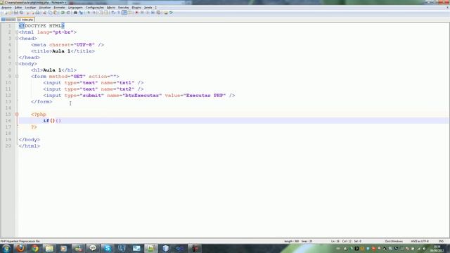Toggle word wrap in toolbar
This screenshot has height=253, width=450.
[x=113, y=13]
